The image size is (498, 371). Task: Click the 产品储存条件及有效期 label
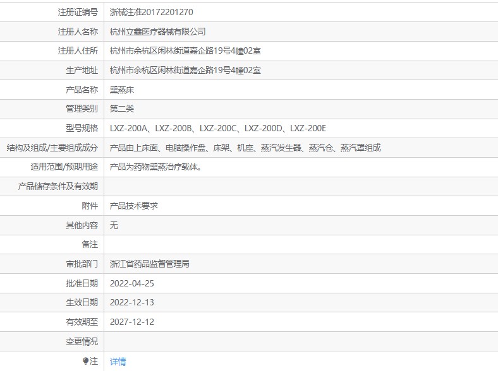coord(58,187)
